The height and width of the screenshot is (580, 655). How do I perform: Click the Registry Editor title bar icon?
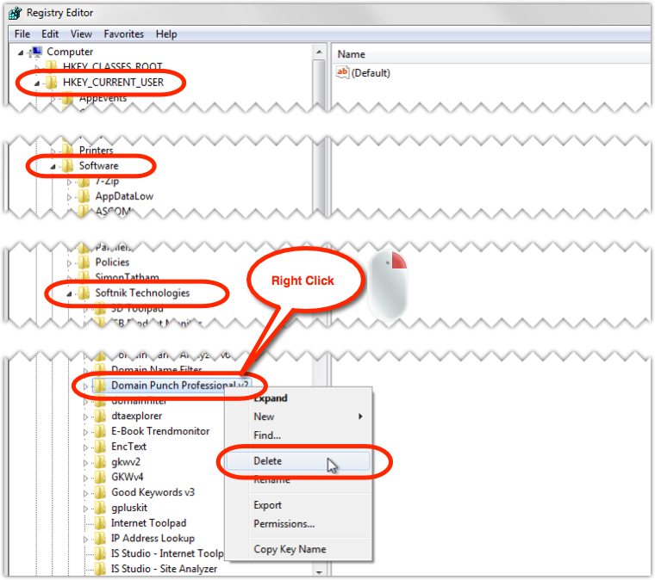(15, 13)
